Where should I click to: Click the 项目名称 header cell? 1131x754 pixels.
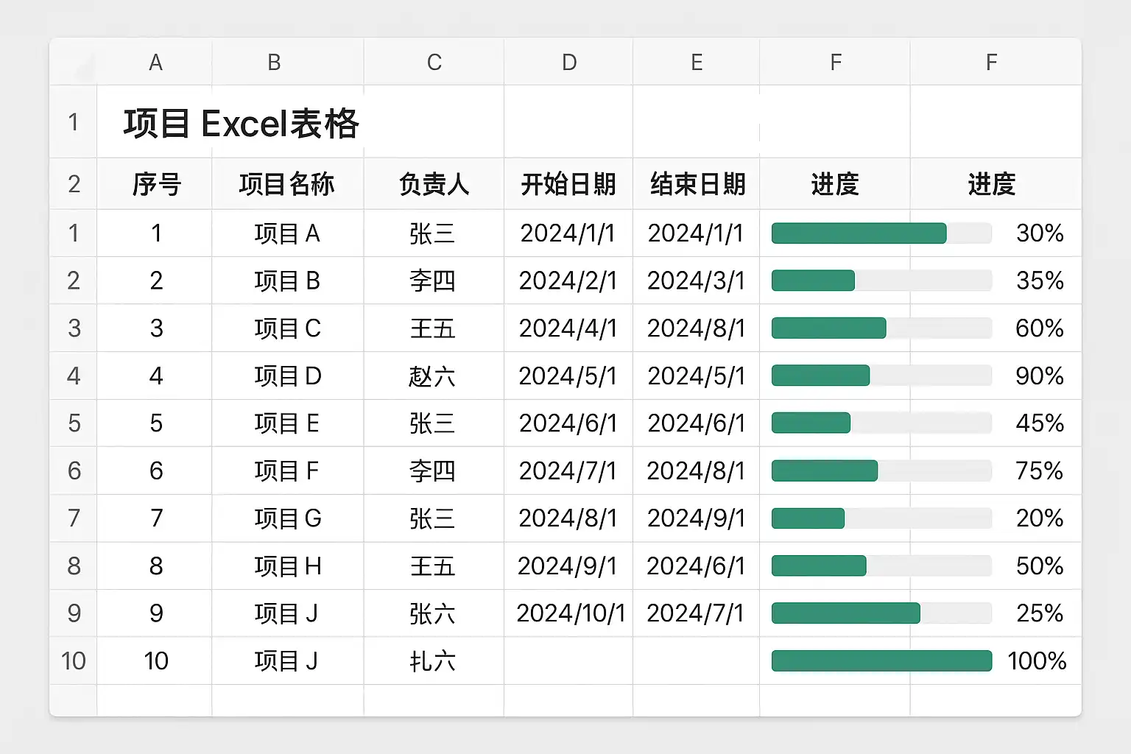[287, 184]
